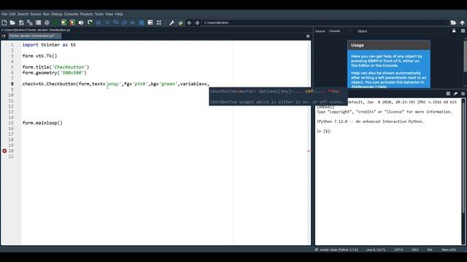Viewport: 467px width, 262px height.
Task: Click the console stop square icon
Action: pyautogui.click(x=448, y=94)
